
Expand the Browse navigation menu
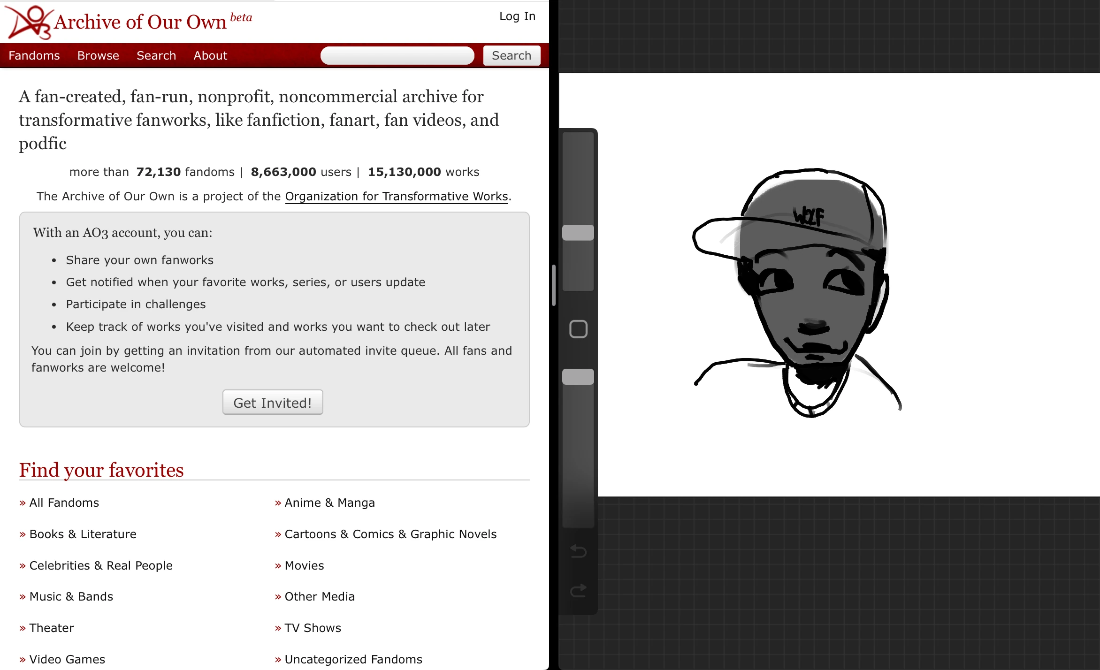point(98,55)
